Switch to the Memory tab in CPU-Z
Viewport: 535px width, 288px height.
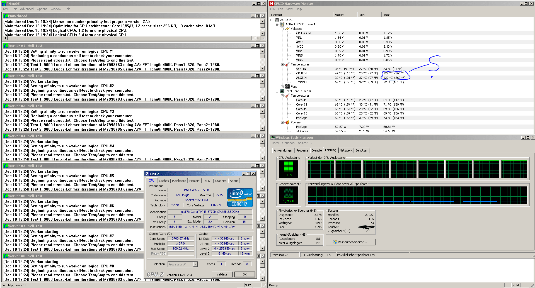point(194,181)
